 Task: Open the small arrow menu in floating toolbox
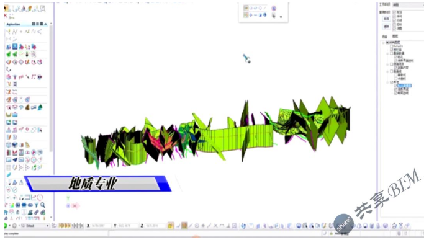[281, 17]
